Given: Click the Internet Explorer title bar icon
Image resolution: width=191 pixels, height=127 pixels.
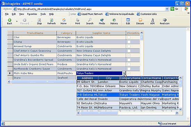Looking at the screenshot, I should [x=3, y=4].
